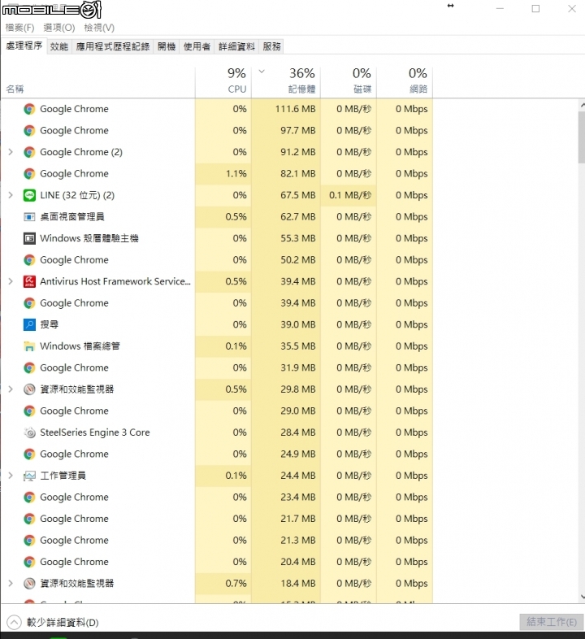Expand the LINE (32 位元) (2) group
Image resolution: width=585 pixels, height=639 pixels.
point(11,195)
